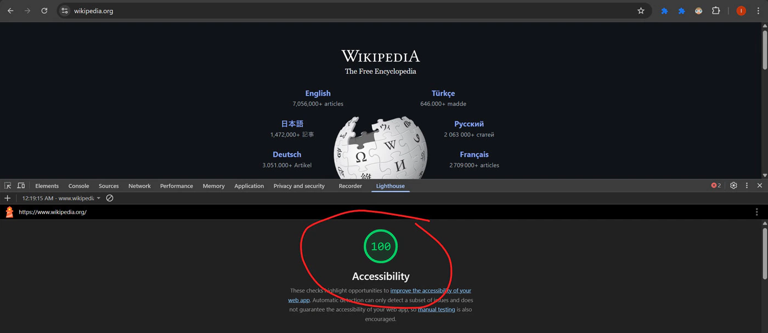Go to the Application tab

point(249,186)
